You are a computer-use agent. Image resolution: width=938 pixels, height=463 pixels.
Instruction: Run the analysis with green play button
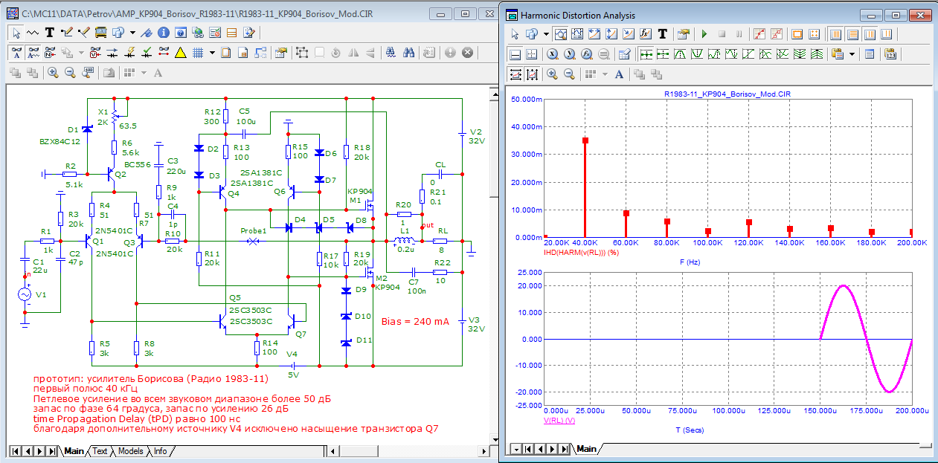[x=703, y=34]
